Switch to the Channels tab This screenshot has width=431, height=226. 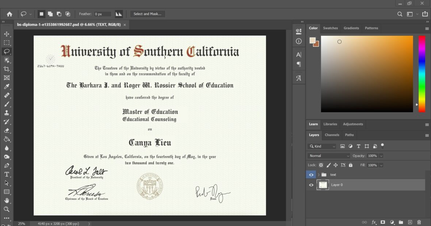332,135
